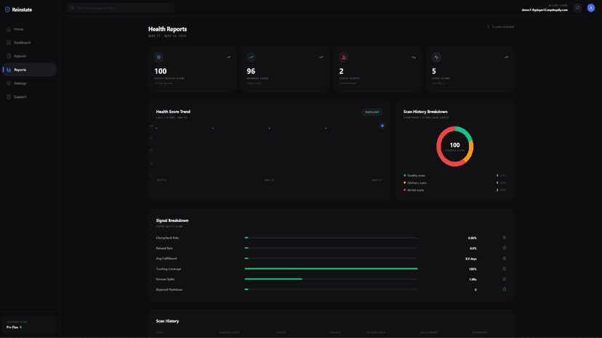Click the Health Reports page heading
The width and height of the screenshot is (602, 338).
tap(167, 29)
